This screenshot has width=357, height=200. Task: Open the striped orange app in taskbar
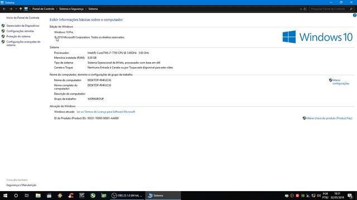tap(60, 196)
